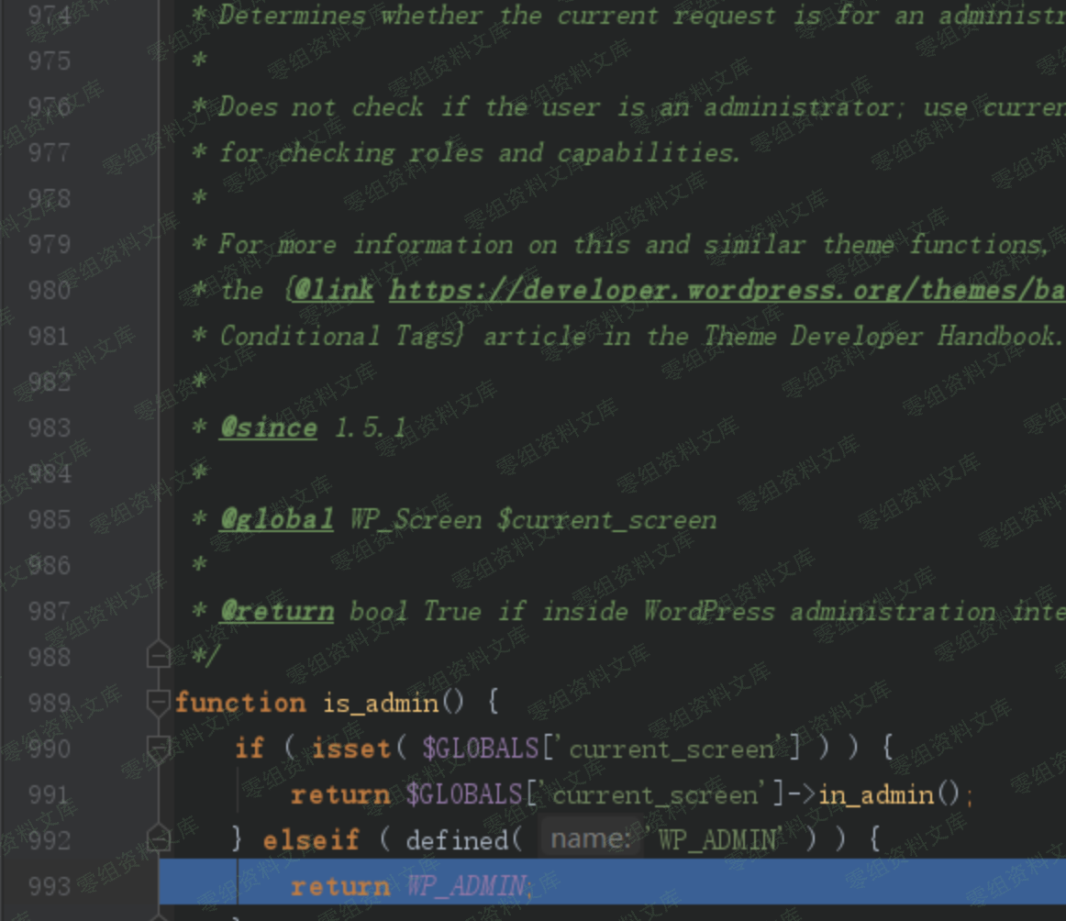
Task: Click the WP_Screen type in the @global line
Action: [x=415, y=520]
